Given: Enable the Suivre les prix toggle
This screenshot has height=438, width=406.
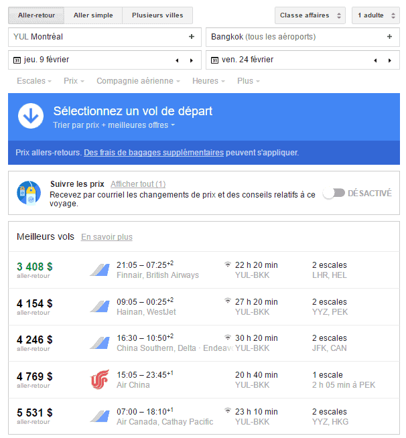Looking at the screenshot, I should coord(334,193).
